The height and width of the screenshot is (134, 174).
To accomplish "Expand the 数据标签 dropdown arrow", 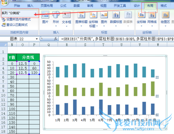I will (116, 26).
